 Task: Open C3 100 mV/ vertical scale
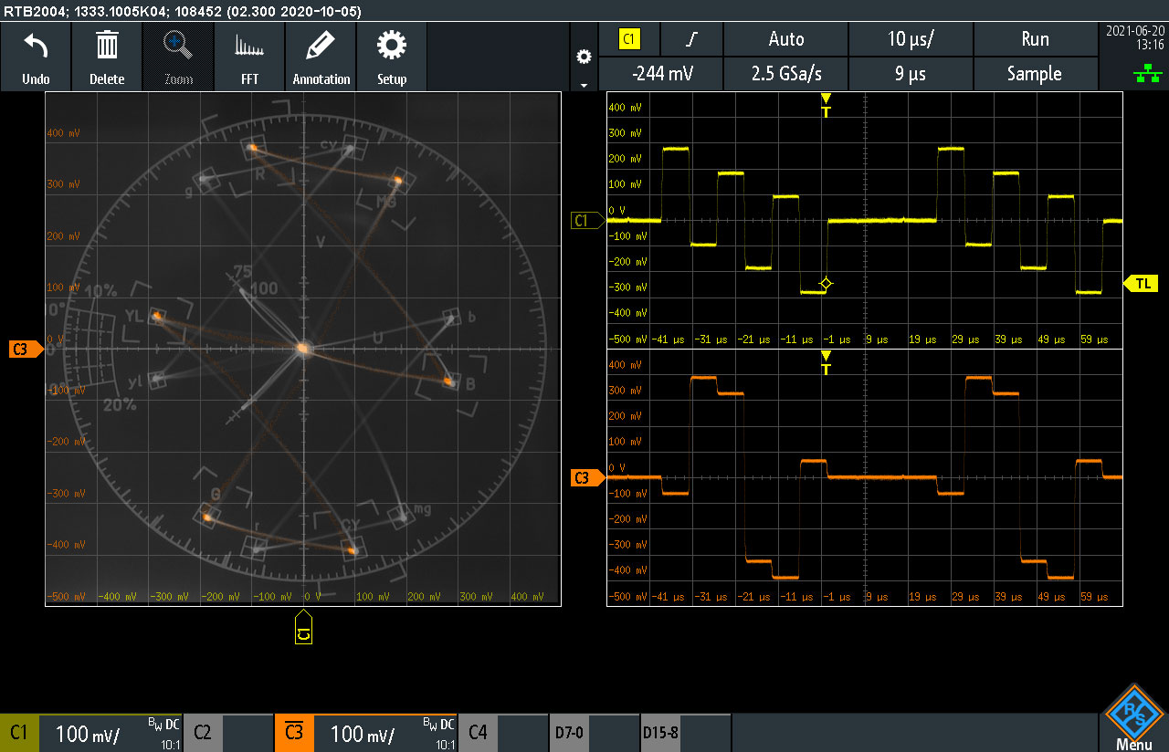363,734
